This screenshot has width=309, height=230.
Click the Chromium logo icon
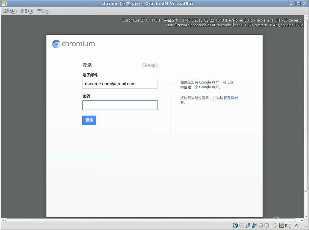point(56,44)
